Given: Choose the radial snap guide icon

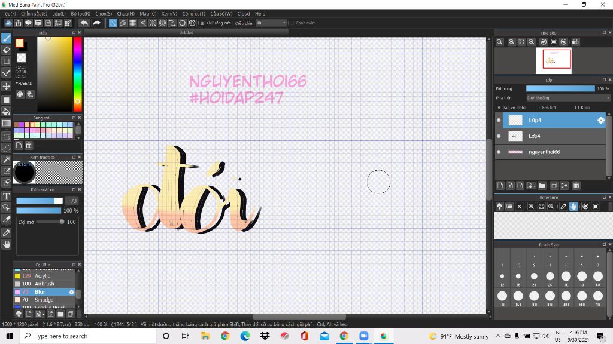Looking at the screenshot, I should click(153, 23).
